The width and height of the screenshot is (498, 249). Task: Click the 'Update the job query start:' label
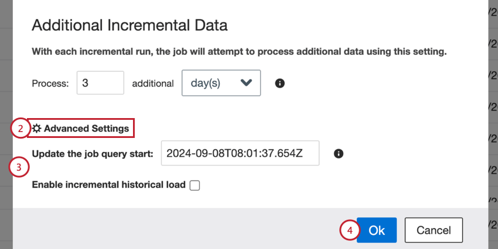click(x=93, y=154)
